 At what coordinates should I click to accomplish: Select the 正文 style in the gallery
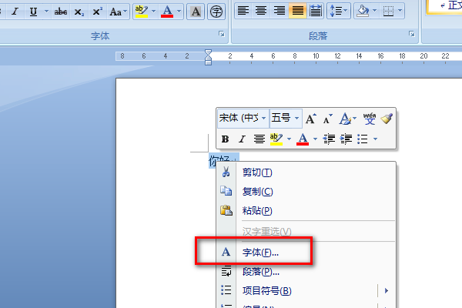pyautogui.click(x=445, y=6)
